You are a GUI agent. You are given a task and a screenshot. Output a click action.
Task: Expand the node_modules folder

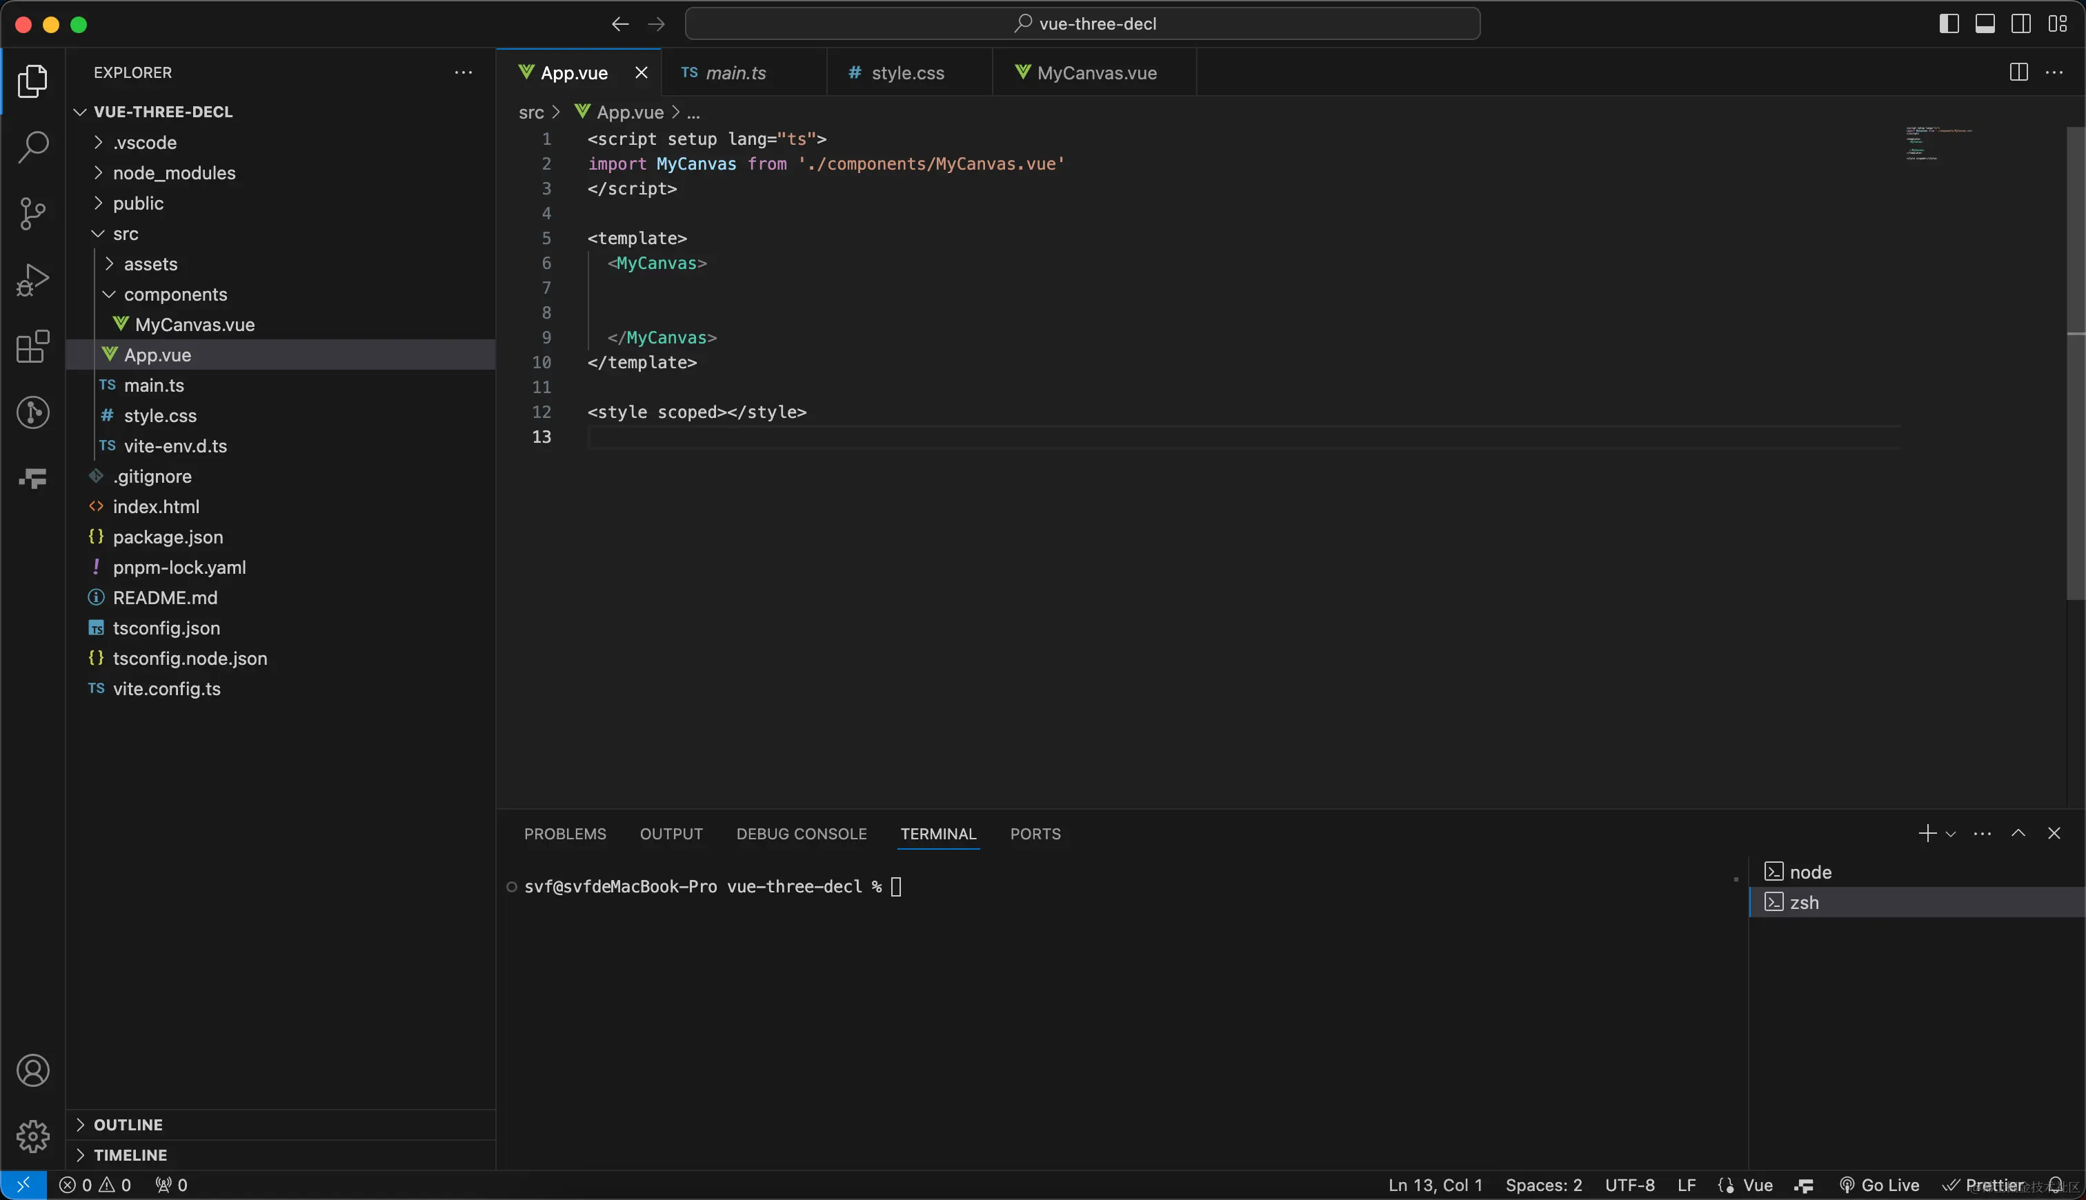coord(174,173)
